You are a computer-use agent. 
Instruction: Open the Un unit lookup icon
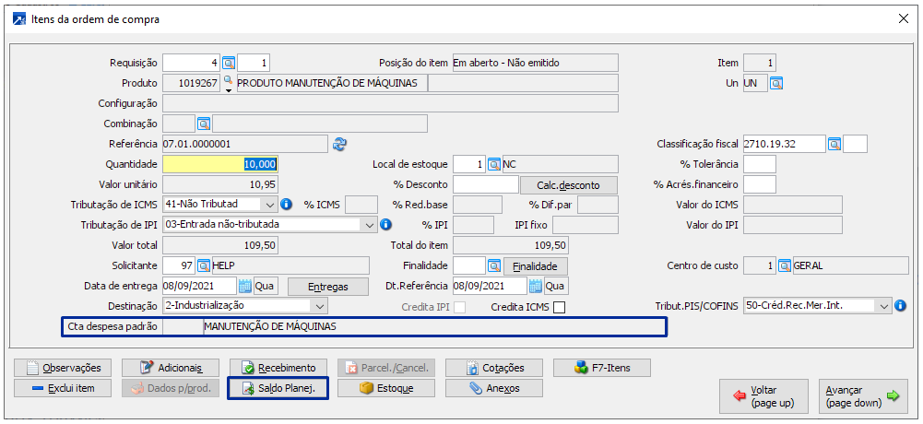pos(776,84)
